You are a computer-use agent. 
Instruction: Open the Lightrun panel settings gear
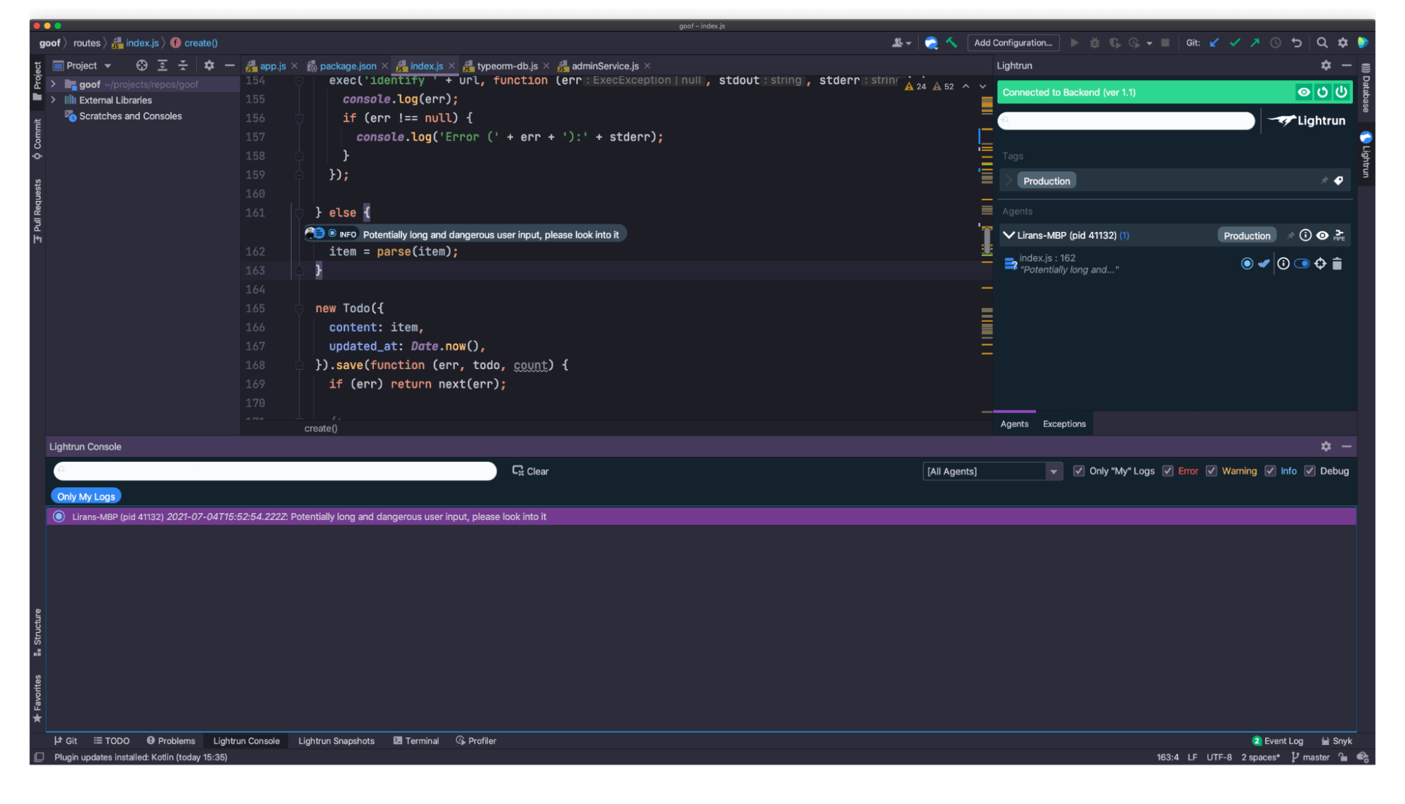(x=1326, y=65)
